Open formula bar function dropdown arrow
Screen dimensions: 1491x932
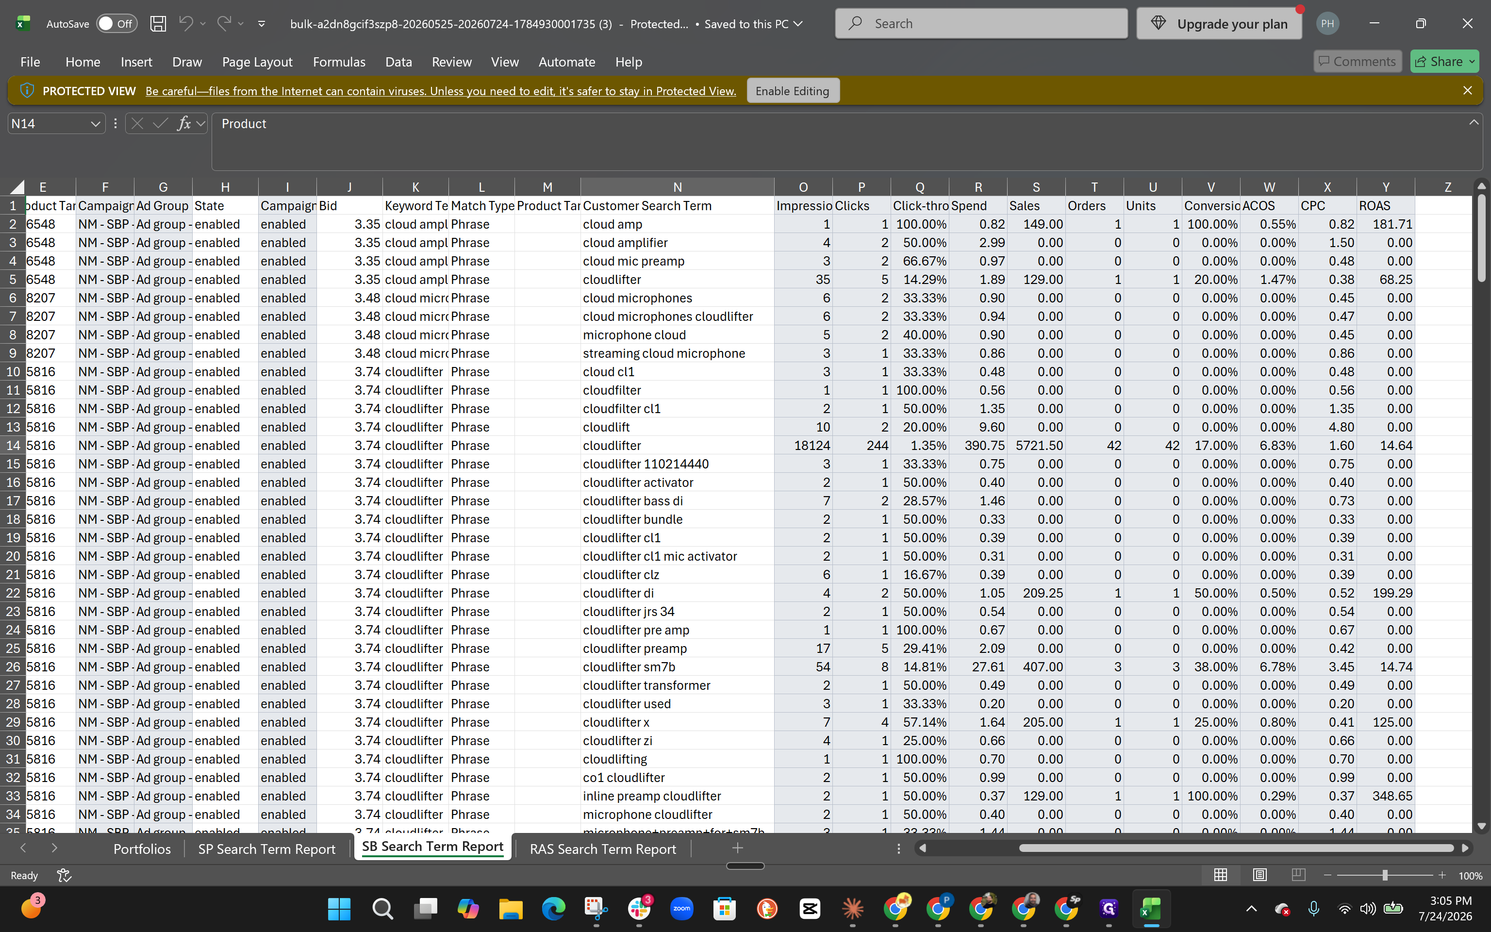click(x=200, y=124)
